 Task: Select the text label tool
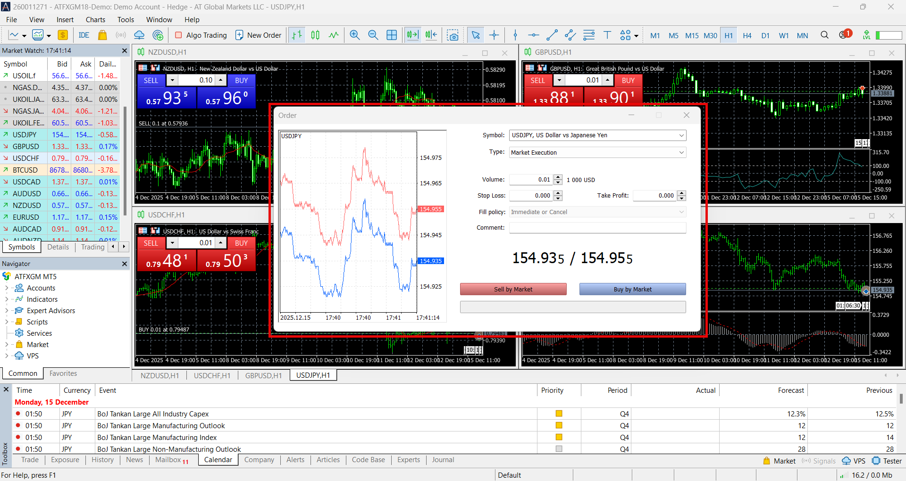(607, 35)
